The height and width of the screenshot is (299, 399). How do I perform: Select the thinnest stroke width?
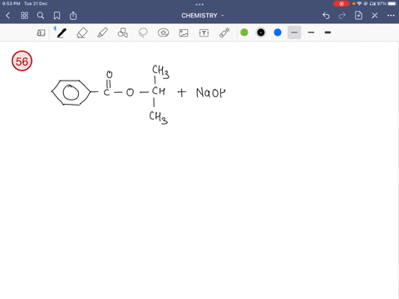294,32
